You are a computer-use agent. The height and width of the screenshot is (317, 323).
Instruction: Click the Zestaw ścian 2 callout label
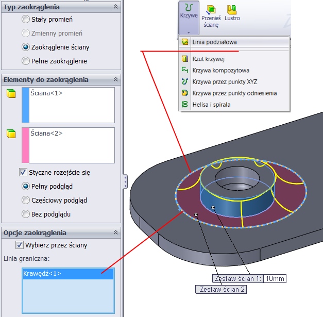tap(221, 289)
